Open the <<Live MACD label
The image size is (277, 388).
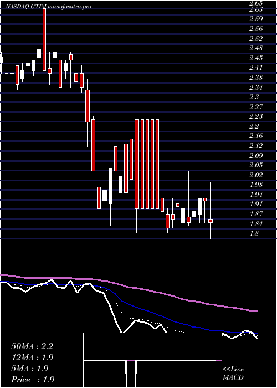233,374
